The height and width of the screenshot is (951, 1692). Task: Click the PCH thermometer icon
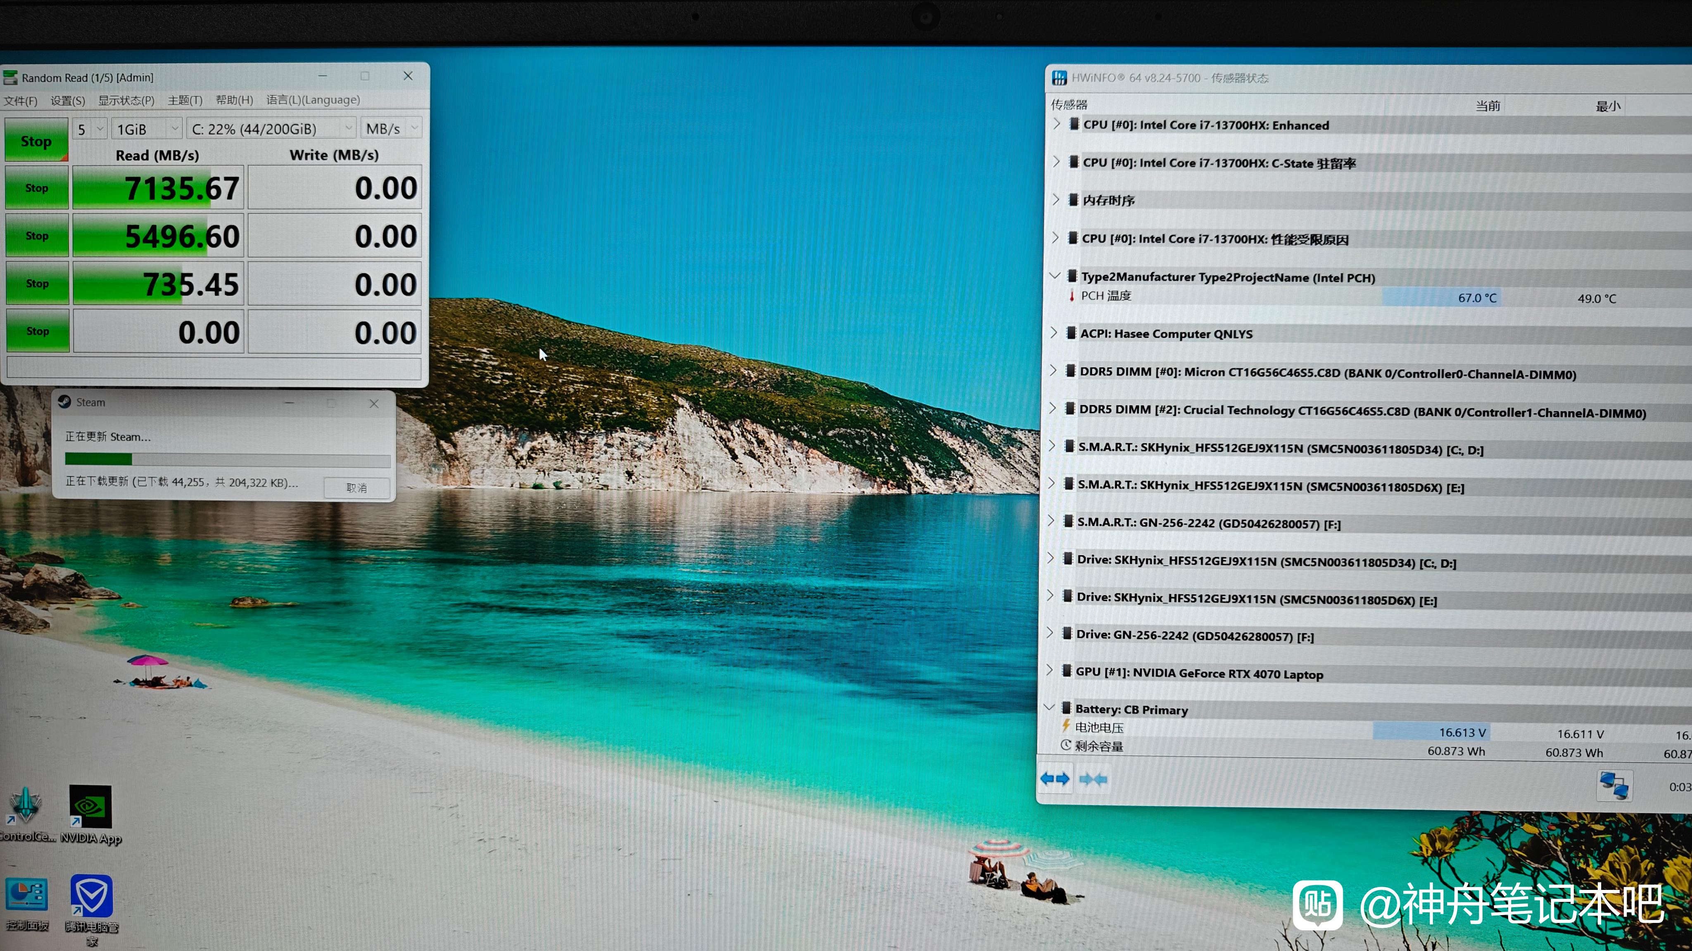tap(1072, 296)
